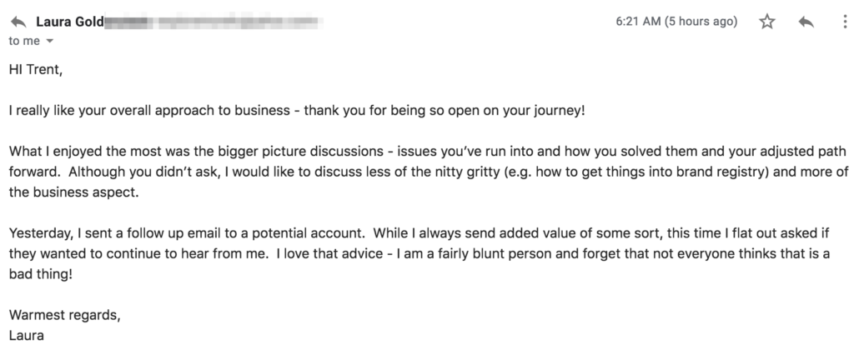Click the 'follow up email' phrase
This screenshot has height=345, width=859.
[x=169, y=233]
